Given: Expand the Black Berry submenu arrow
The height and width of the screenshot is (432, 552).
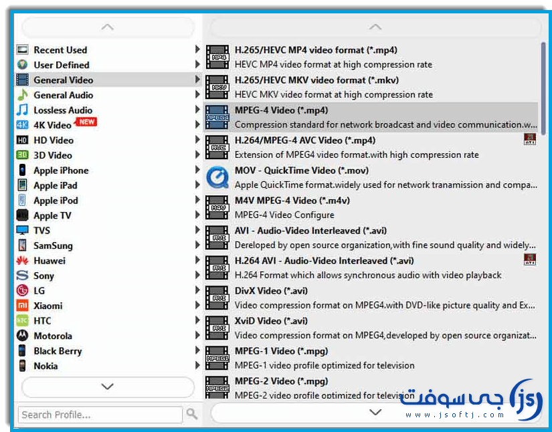Looking at the screenshot, I should (197, 350).
